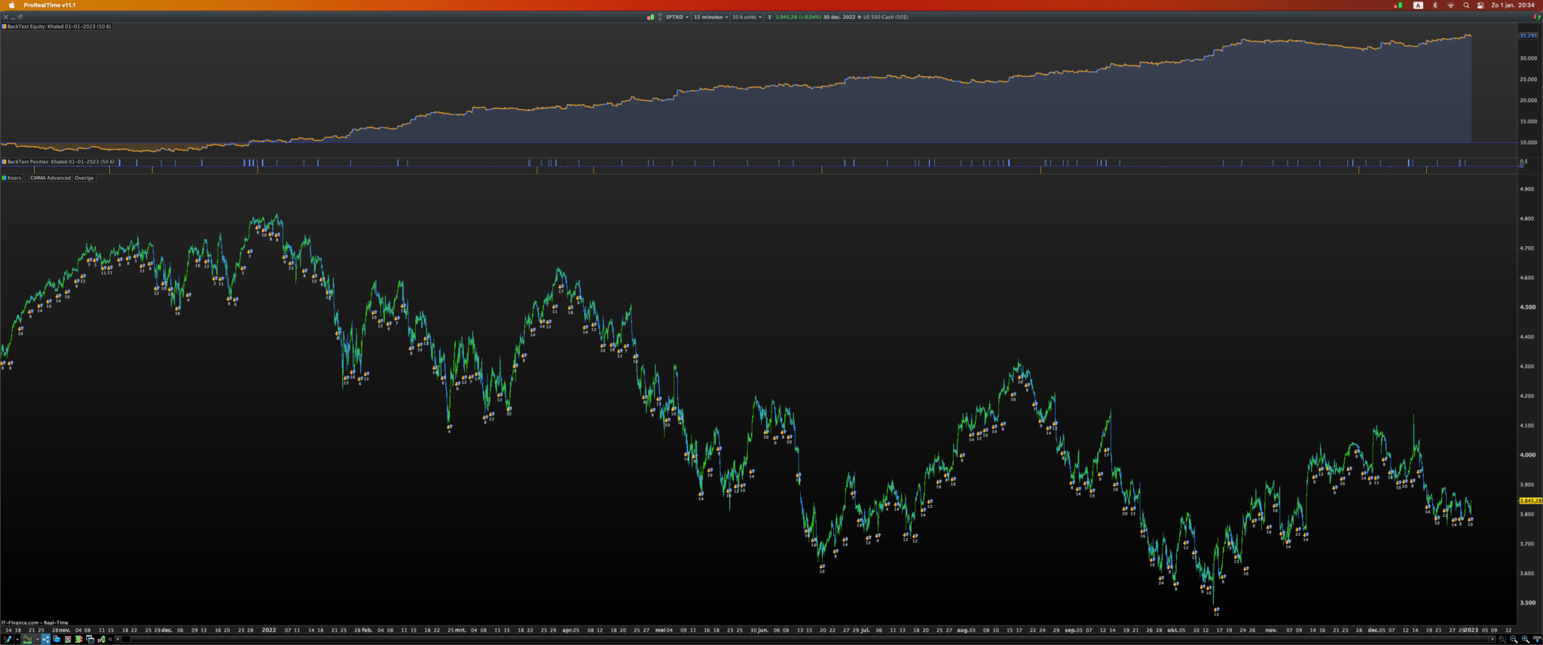Open the 30 k units history dropdown
This screenshot has width=1543, height=645.
[747, 17]
